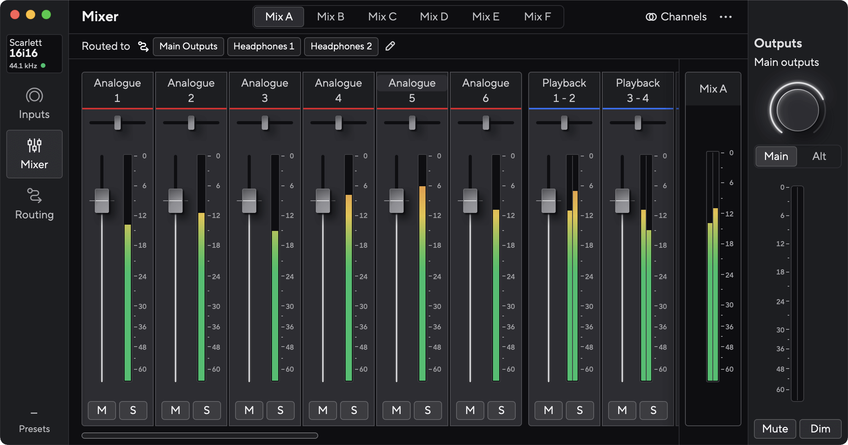
Task: Click the horizontal channel scrollbar
Action: pyautogui.click(x=200, y=436)
